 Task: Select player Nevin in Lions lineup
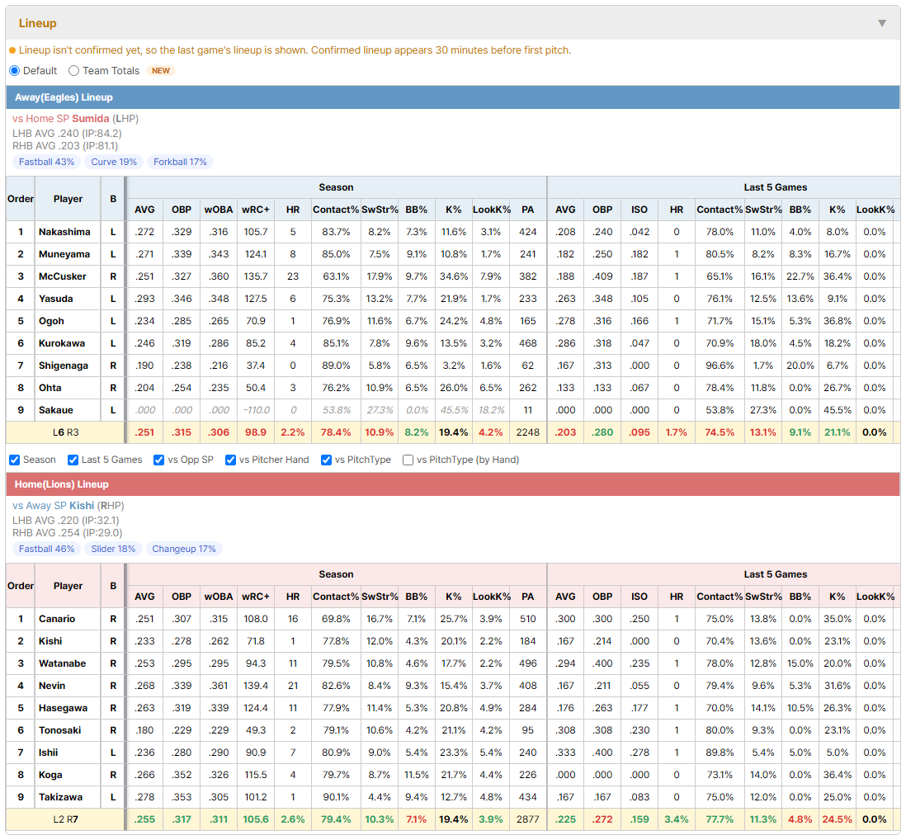[x=52, y=686]
